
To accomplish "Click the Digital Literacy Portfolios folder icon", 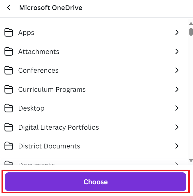I will [x=8, y=127].
